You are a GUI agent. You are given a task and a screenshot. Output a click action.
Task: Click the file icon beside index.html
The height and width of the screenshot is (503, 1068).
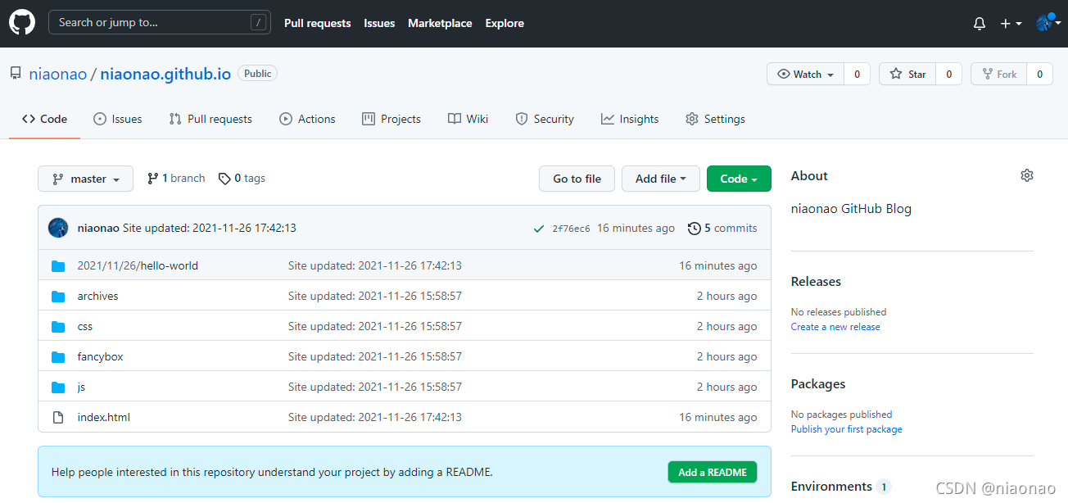(x=58, y=417)
